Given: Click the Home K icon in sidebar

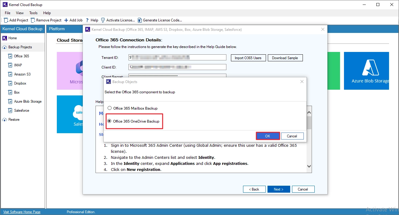Looking at the screenshot, I should (x=5, y=38).
